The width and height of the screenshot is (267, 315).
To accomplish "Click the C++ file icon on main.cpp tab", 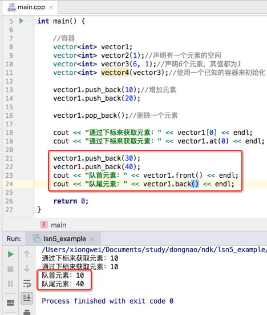I will [x=11, y=7].
